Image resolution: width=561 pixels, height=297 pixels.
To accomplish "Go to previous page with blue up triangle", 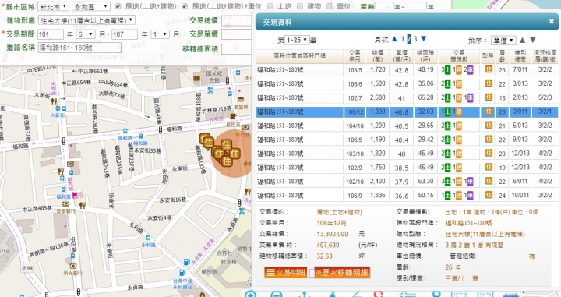I will coord(394,39).
